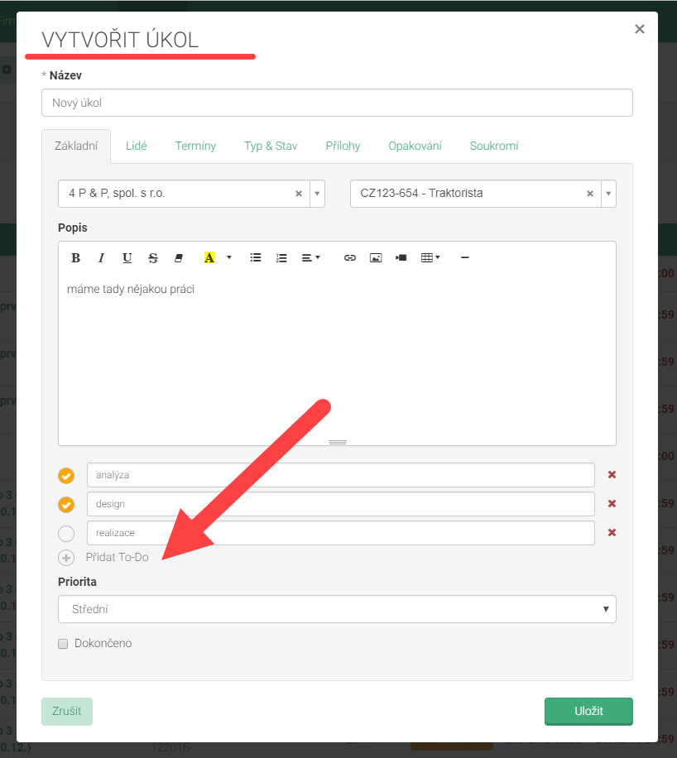Toggle strikethrough text formatting
The height and width of the screenshot is (758, 677).
[x=152, y=258]
